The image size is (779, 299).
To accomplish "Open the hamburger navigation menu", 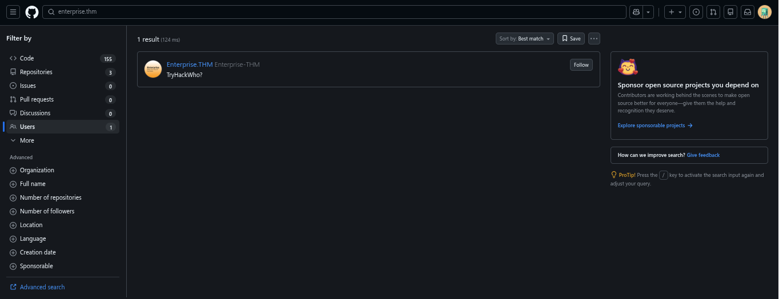I will (13, 12).
